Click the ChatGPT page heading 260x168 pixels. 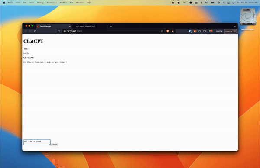33,41
